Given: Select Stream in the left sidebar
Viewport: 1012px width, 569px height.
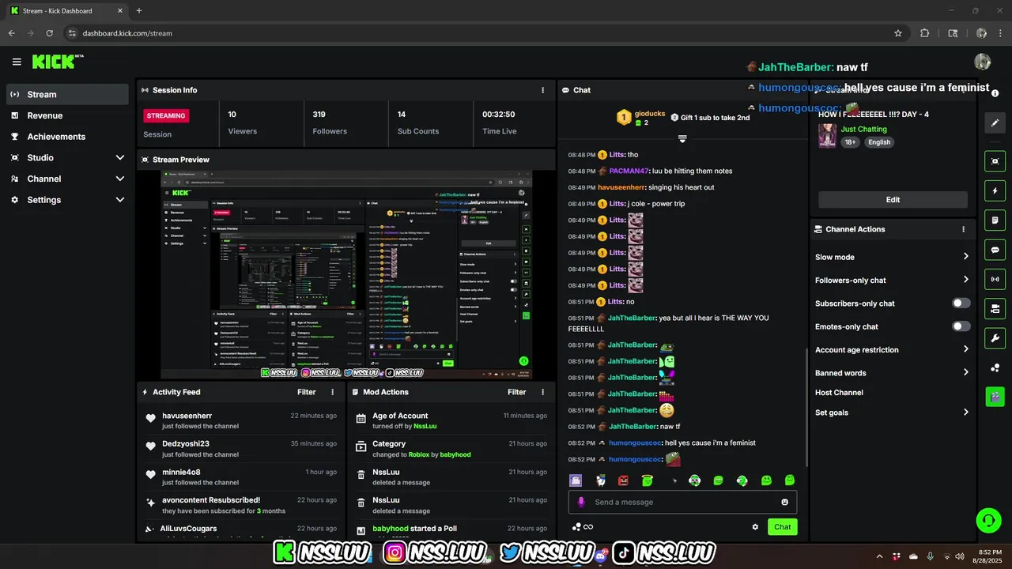Looking at the screenshot, I should point(66,94).
